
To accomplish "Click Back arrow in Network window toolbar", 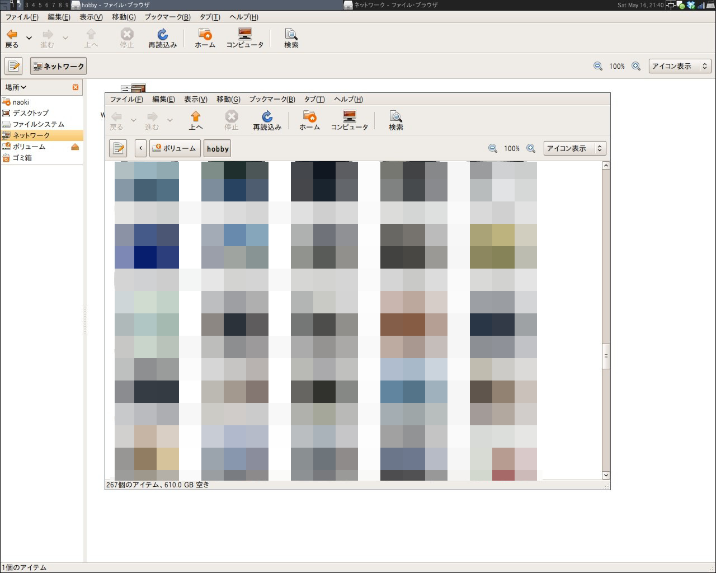I will 12,38.
